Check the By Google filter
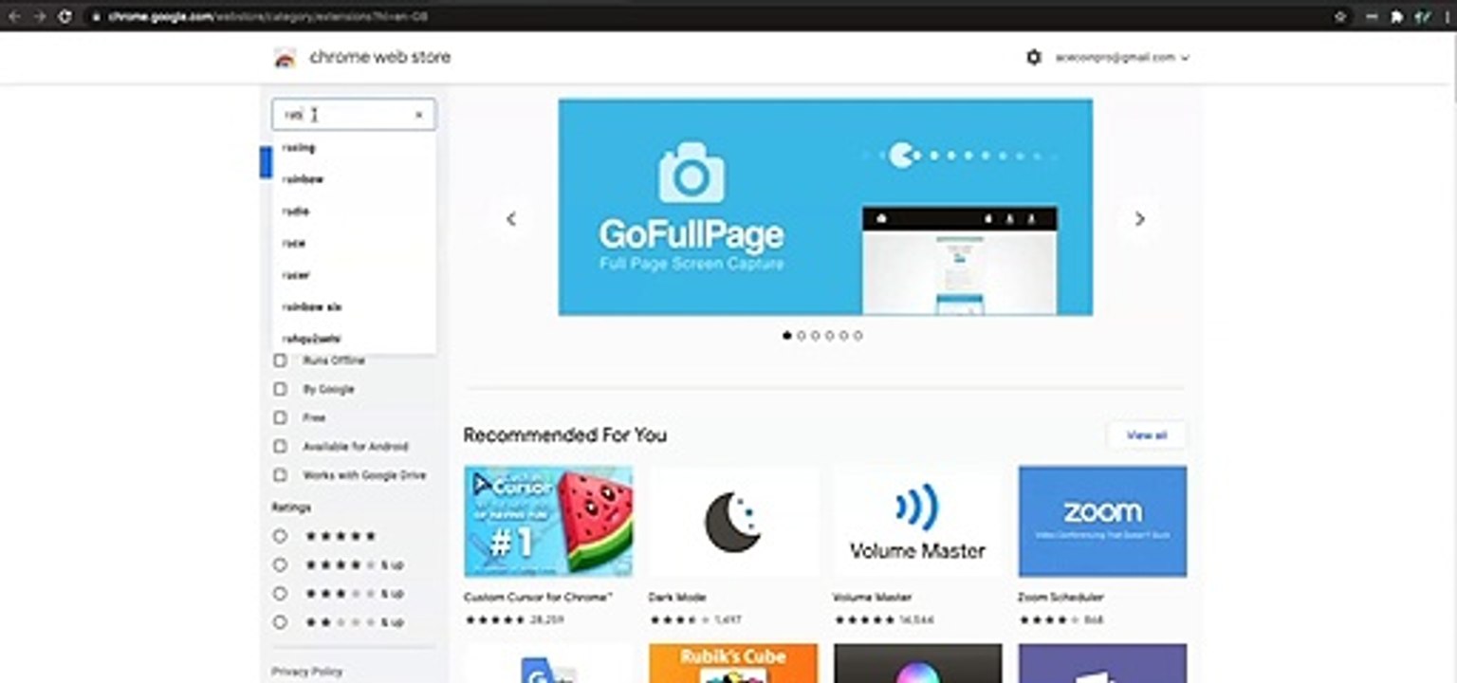This screenshot has width=1457, height=683. 280,389
